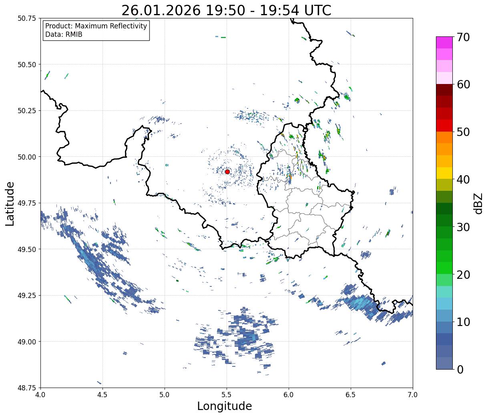The image size is (488, 416).
Task: Select the bright green 20 dBZ band
Action: (444, 268)
